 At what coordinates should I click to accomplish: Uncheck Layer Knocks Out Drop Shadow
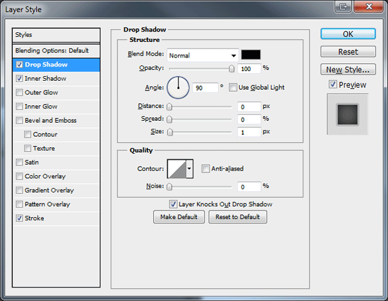173,204
